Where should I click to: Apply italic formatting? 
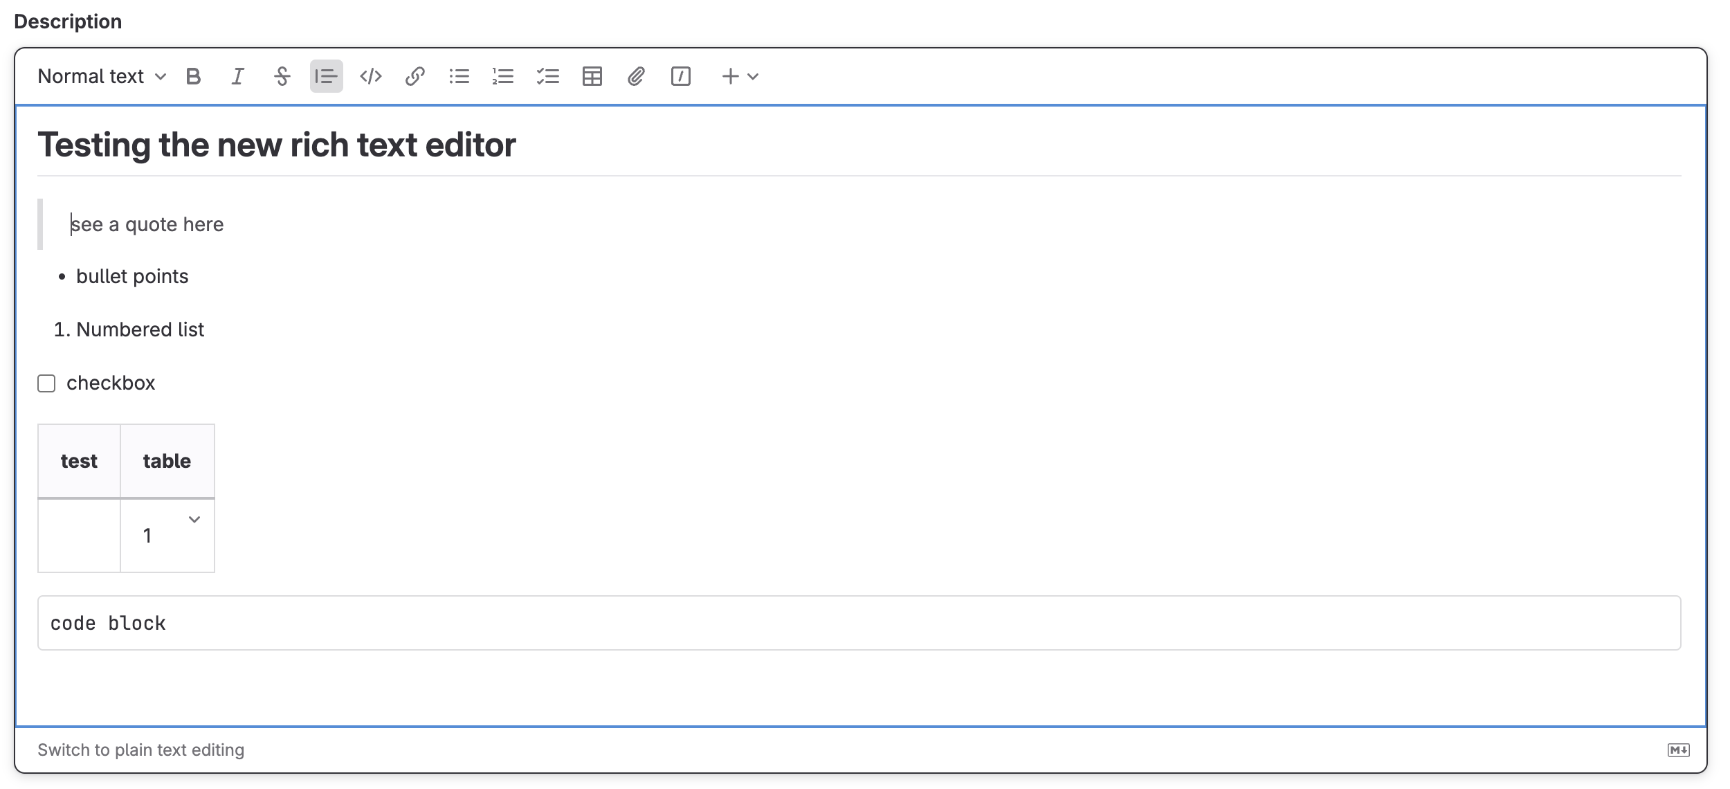click(x=237, y=76)
